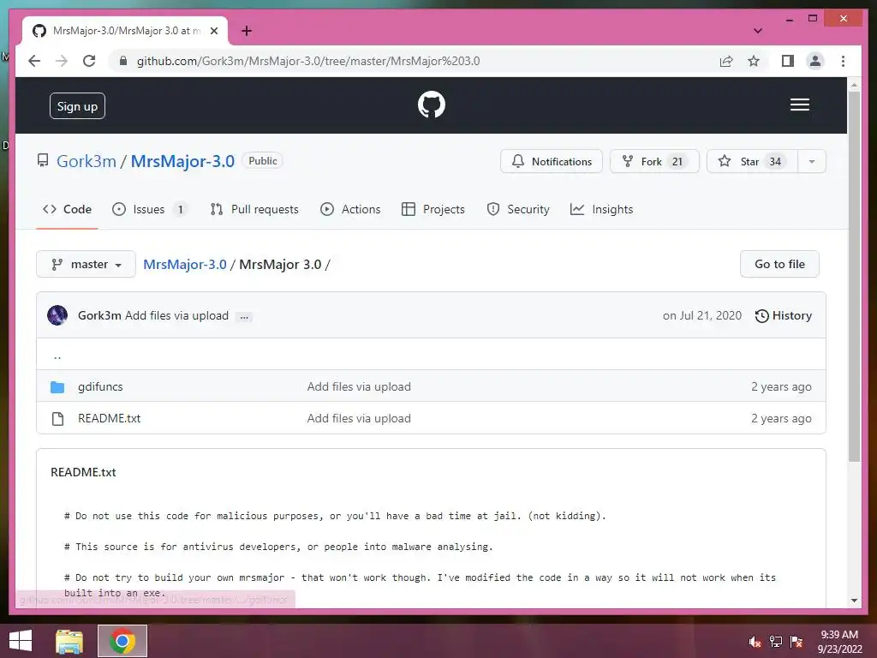Bookmark this page with star icon

tap(754, 61)
